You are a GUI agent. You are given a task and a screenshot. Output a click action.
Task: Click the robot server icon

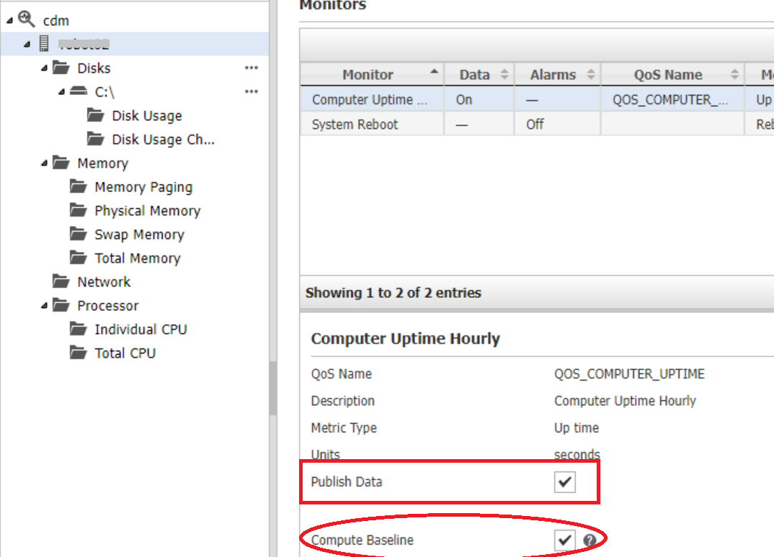point(44,44)
